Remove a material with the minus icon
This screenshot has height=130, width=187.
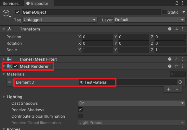tap(177, 89)
